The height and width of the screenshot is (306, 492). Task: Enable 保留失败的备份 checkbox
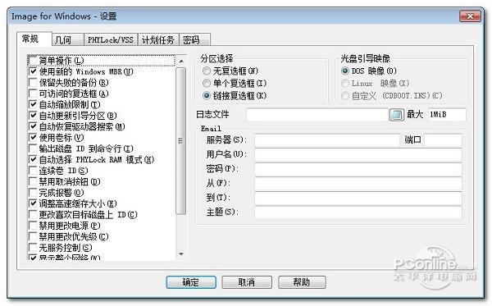click(x=33, y=83)
